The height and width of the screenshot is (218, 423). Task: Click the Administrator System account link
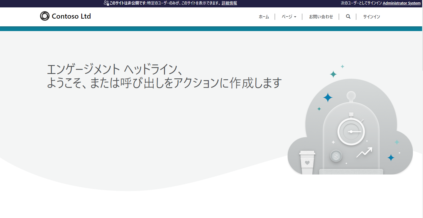[401, 3]
